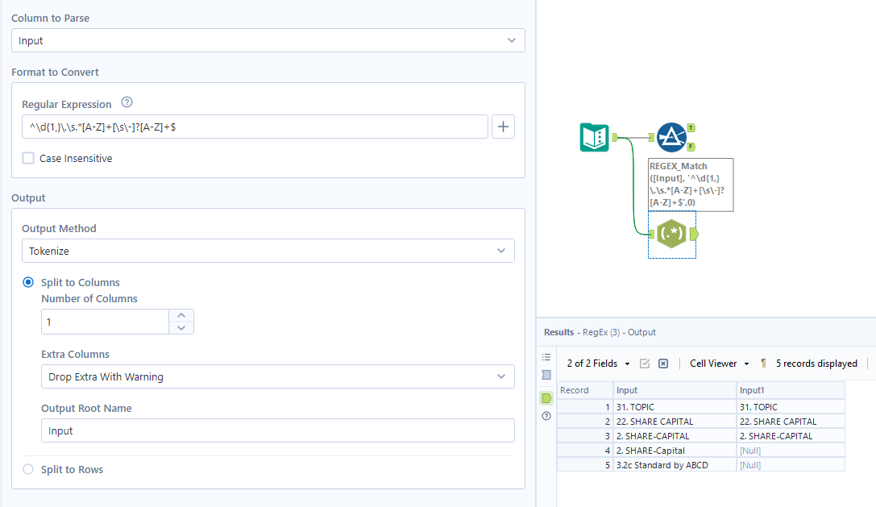Show metadata view in the Results panel
The height and width of the screenshot is (507, 876).
pyautogui.click(x=546, y=375)
